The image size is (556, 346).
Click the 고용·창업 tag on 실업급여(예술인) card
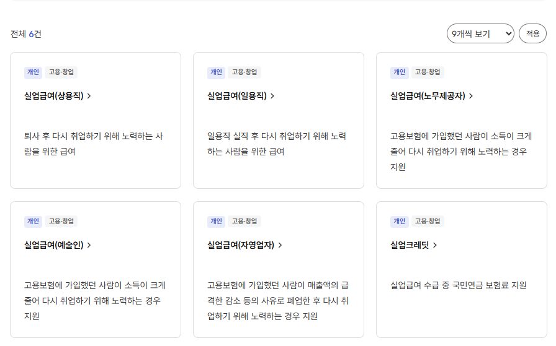coord(61,221)
